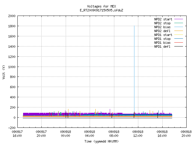Click the -200 y-axis tick label
This screenshot has width=192, height=144.
click(x=12, y=128)
